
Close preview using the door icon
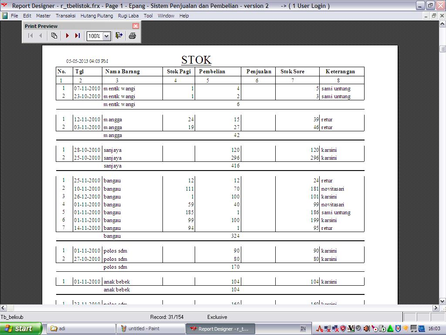pos(118,36)
